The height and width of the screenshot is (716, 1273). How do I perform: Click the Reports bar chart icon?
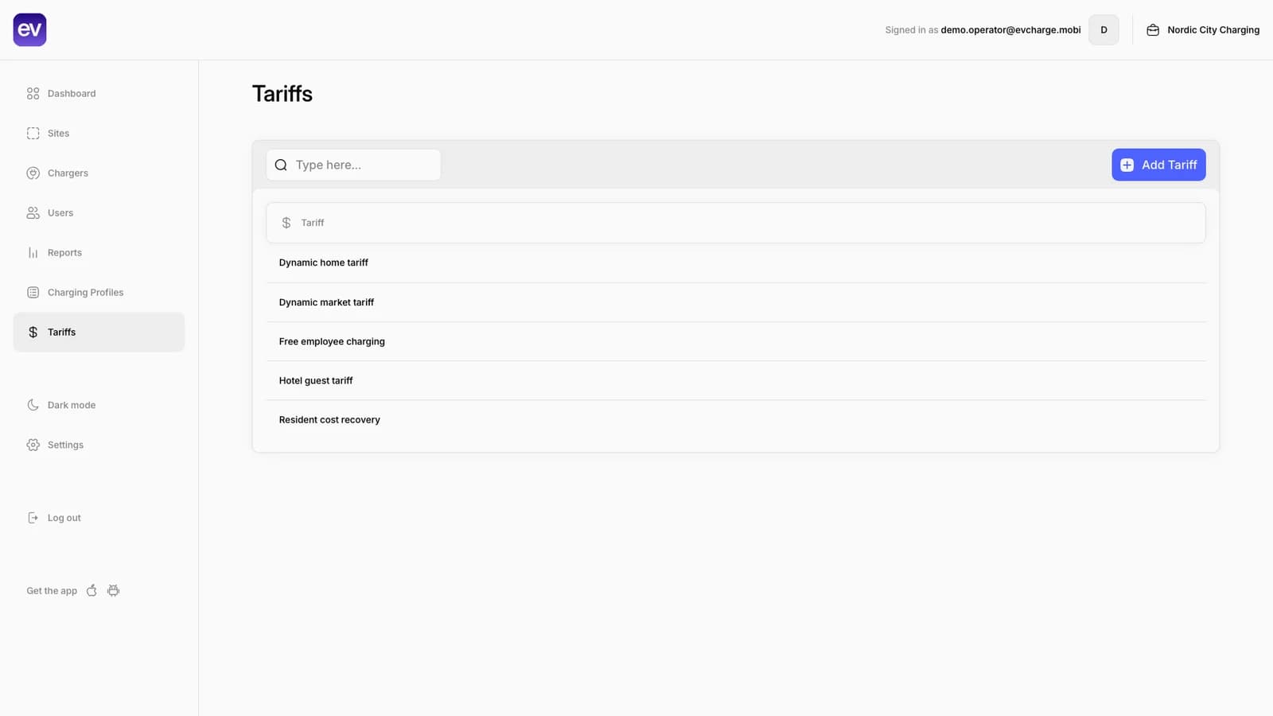point(33,252)
